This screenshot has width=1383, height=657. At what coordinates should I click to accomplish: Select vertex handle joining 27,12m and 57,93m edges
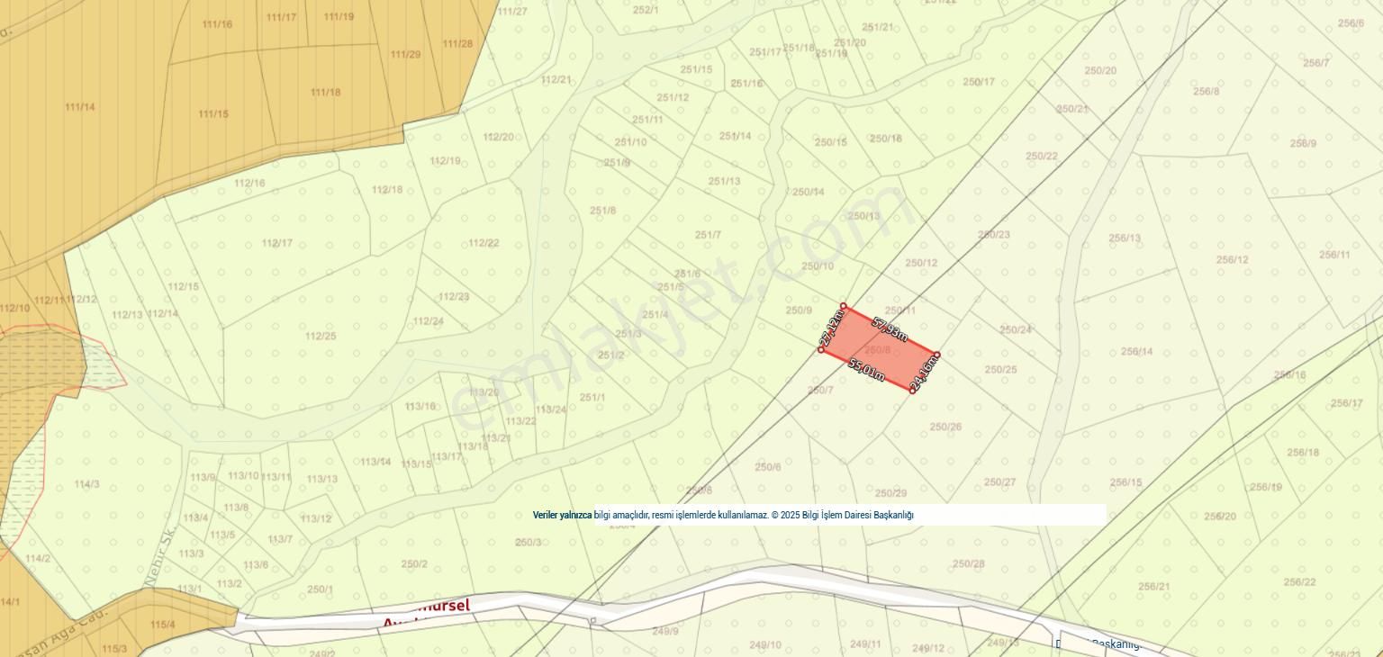pos(844,306)
